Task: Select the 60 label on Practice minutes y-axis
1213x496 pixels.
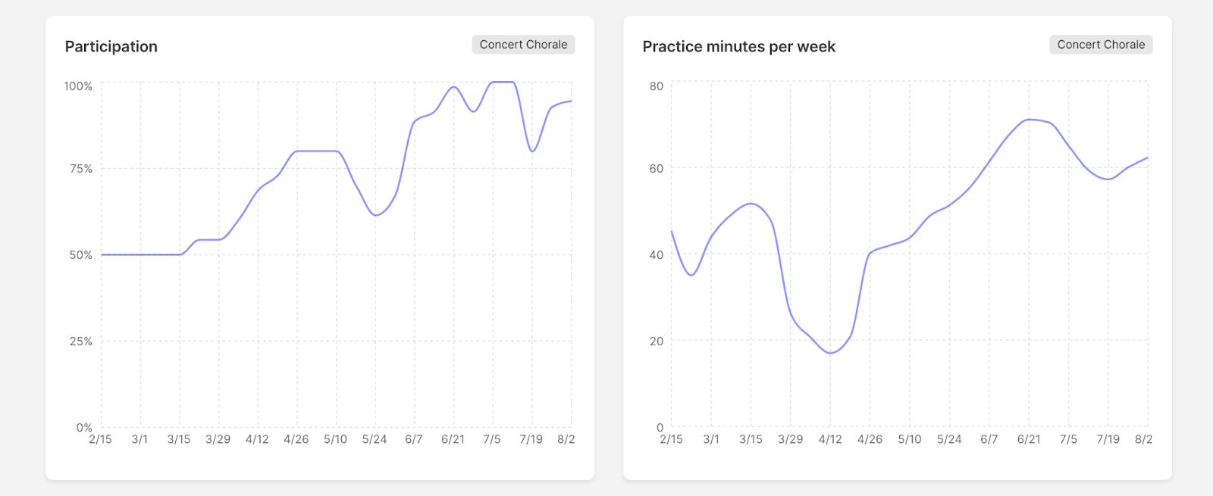Action: point(656,169)
